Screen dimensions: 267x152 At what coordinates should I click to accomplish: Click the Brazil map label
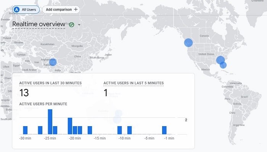pos(244,97)
